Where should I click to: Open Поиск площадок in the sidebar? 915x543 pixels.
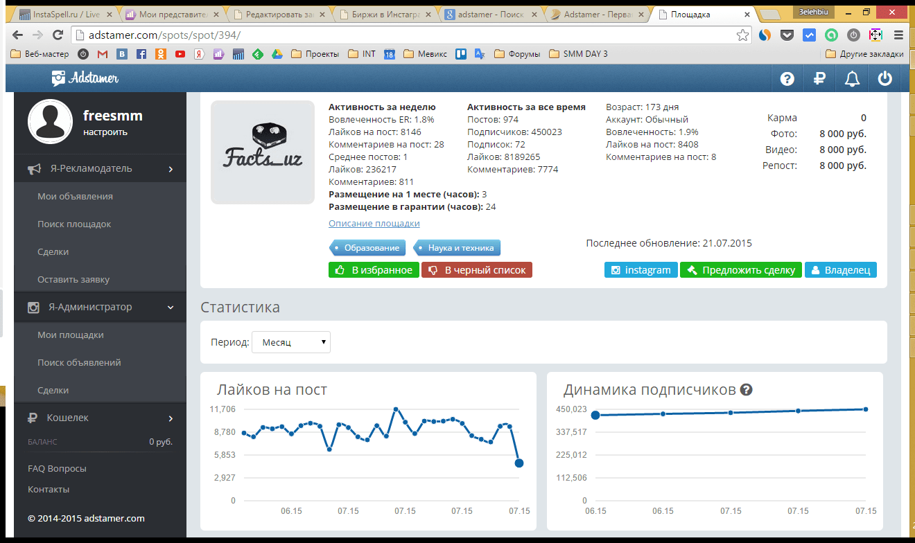pos(74,224)
